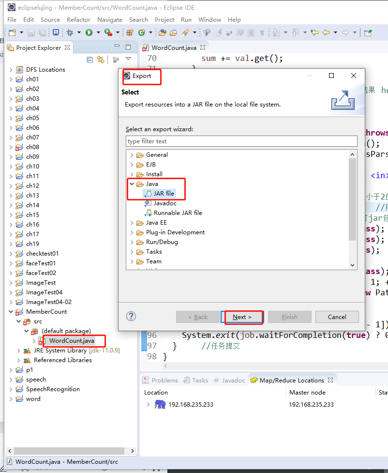The image size is (388, 473).
Task: Click Collapse All in Project Explorer
Action: (90, 60)
